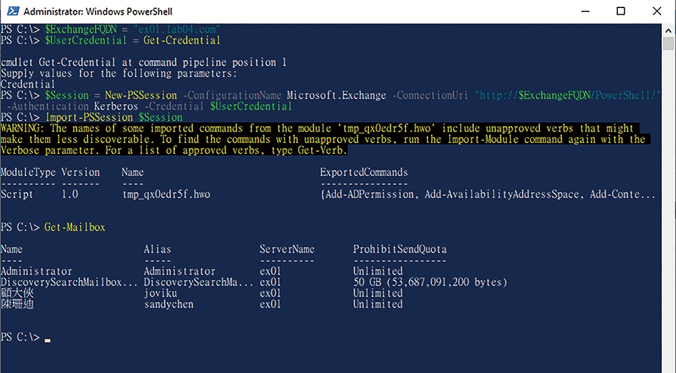The image size is (676, 373).
Task: Click the $UserCredential = Get-Credential line
Action: click(x=132, y=40)
